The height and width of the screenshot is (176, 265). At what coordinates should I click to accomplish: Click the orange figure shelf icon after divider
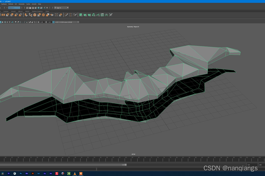coord(26,15)
